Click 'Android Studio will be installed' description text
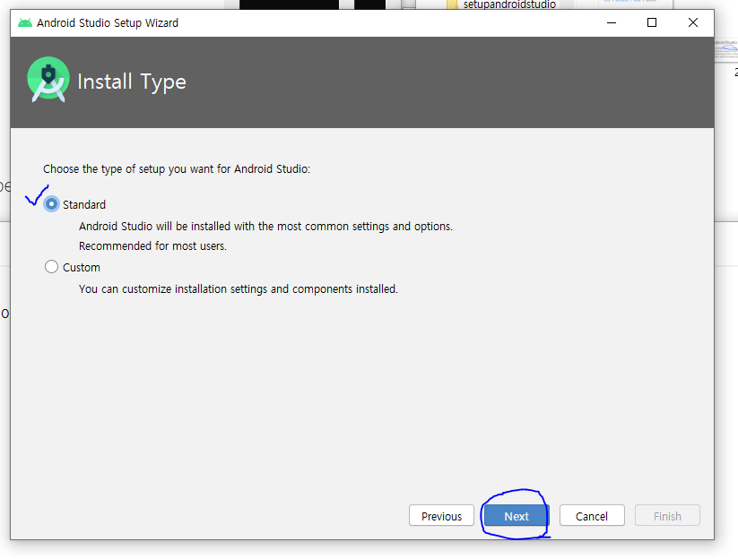Image resolution: width=738 pixels, height=559 pixels. coord(265,227)
